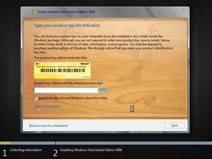This screenshot has width=212, height=159.
Task: Click the Windows flag icon in title bar
Action: click(34, 12)
